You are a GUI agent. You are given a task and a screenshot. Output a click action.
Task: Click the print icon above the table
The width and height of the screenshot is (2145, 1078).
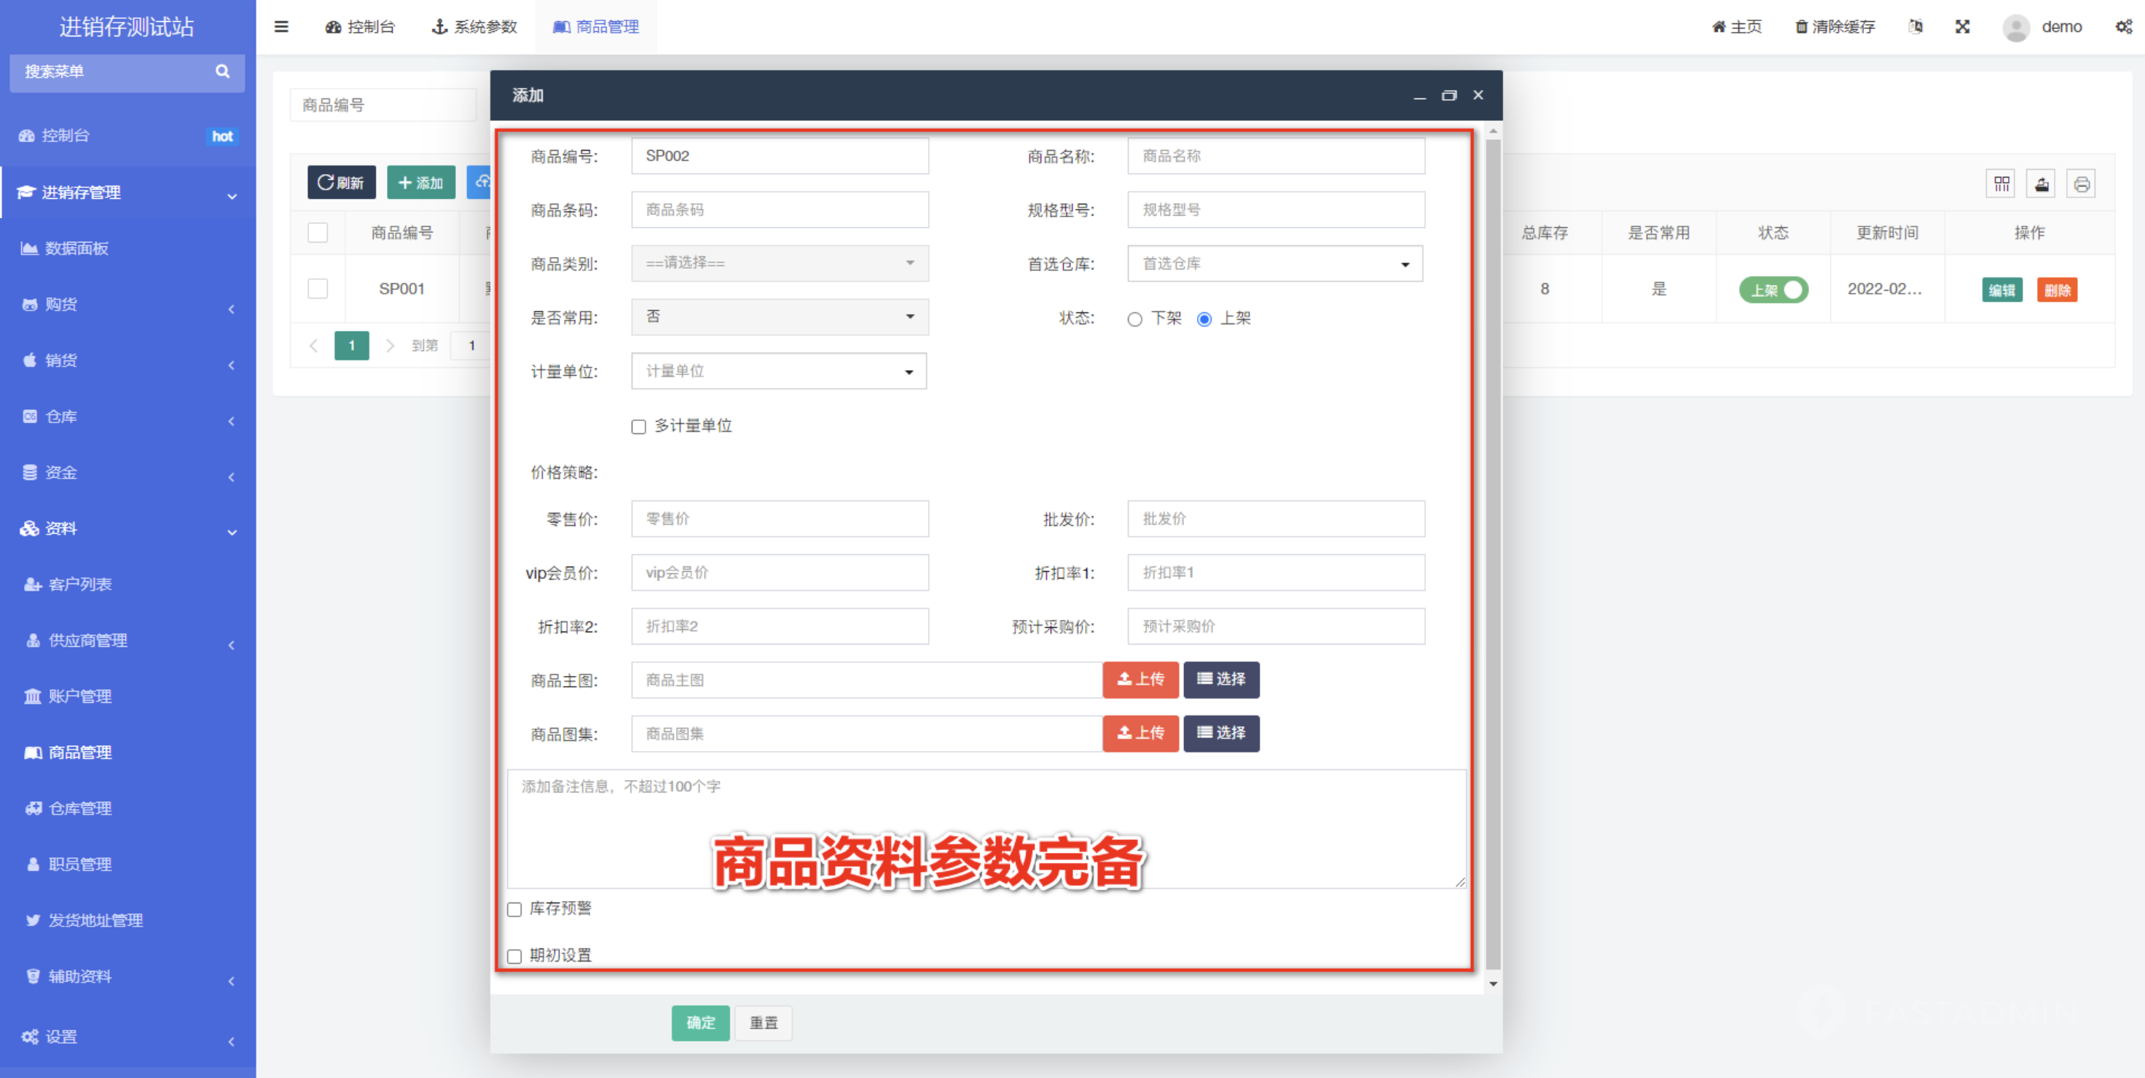(2081, 184)
